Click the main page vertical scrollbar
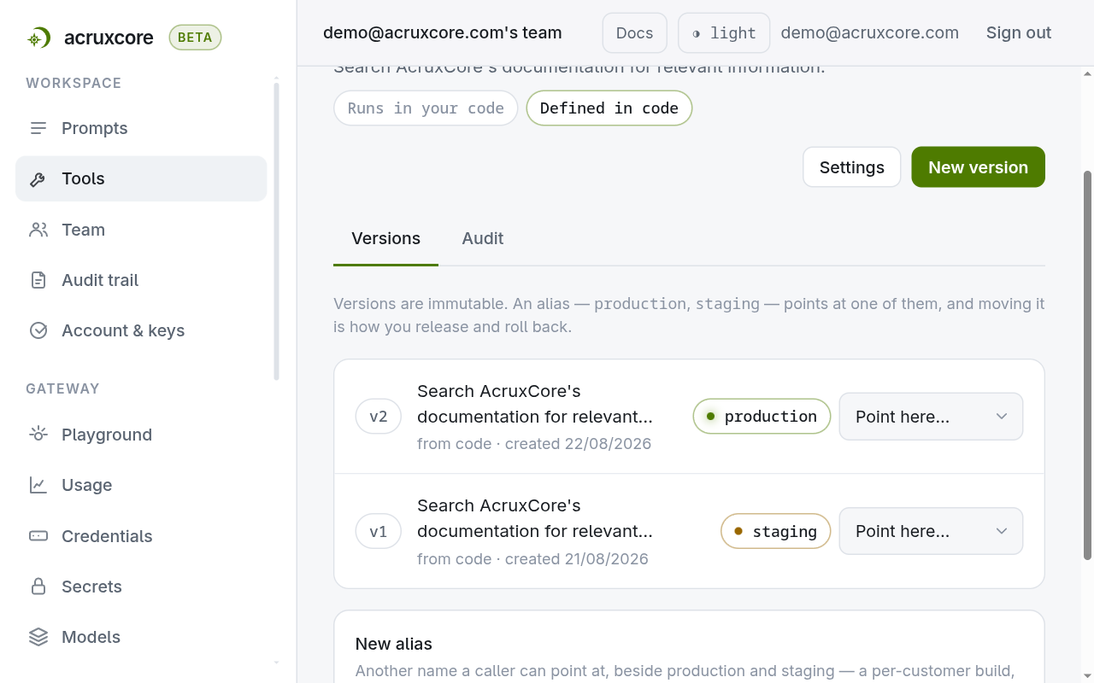Screen dimensions: 1094x683 tap(1087, 365)
